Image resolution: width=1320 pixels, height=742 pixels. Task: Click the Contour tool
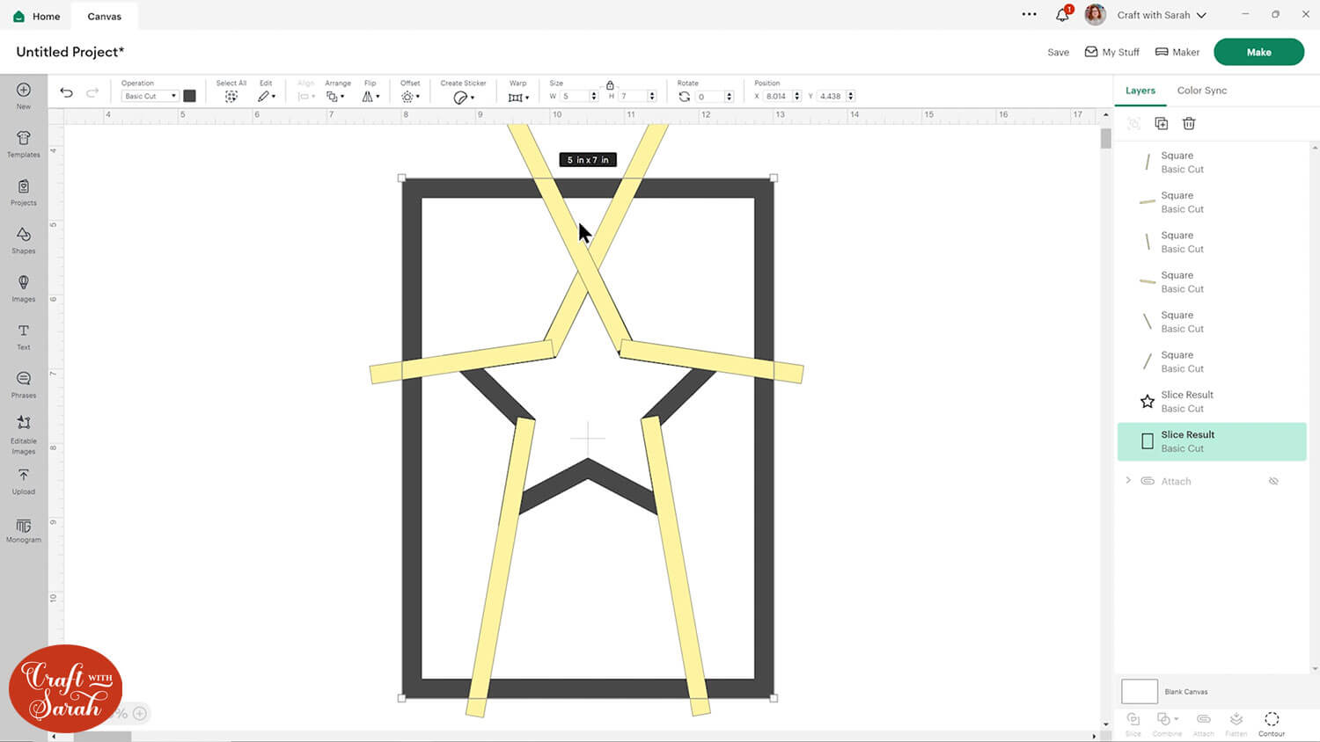coord(1271,723)
